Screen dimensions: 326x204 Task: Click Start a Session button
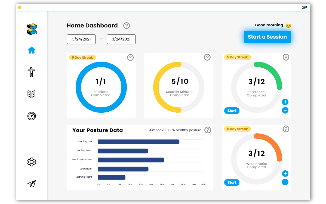point(267,37)
